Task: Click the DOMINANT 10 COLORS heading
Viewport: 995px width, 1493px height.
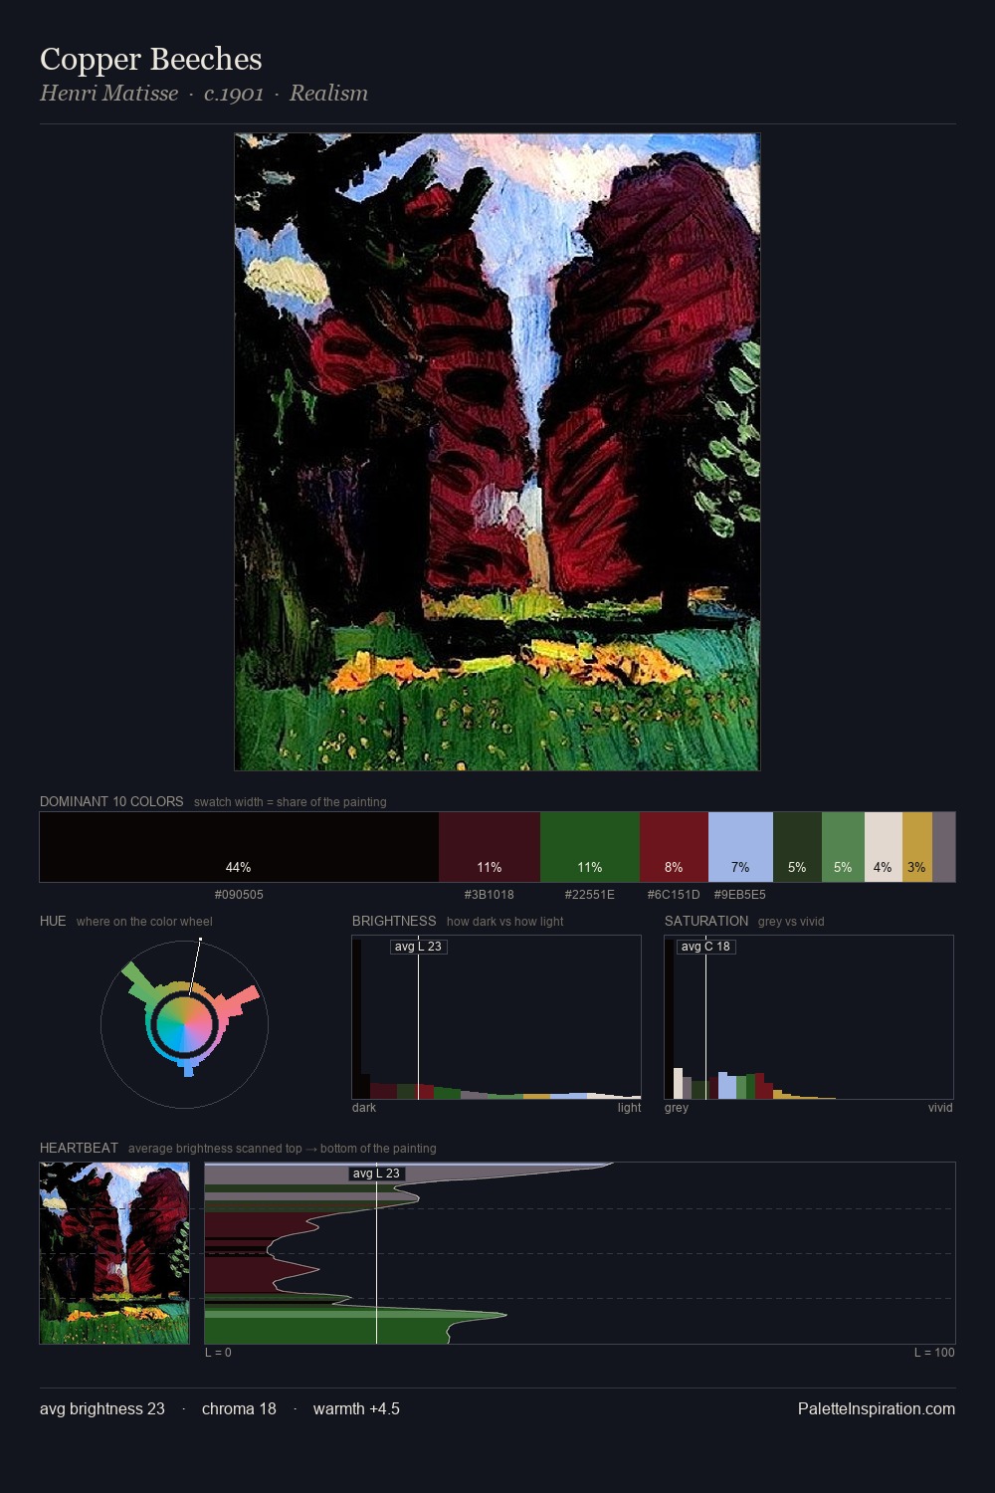Action: tap(111, 801)
